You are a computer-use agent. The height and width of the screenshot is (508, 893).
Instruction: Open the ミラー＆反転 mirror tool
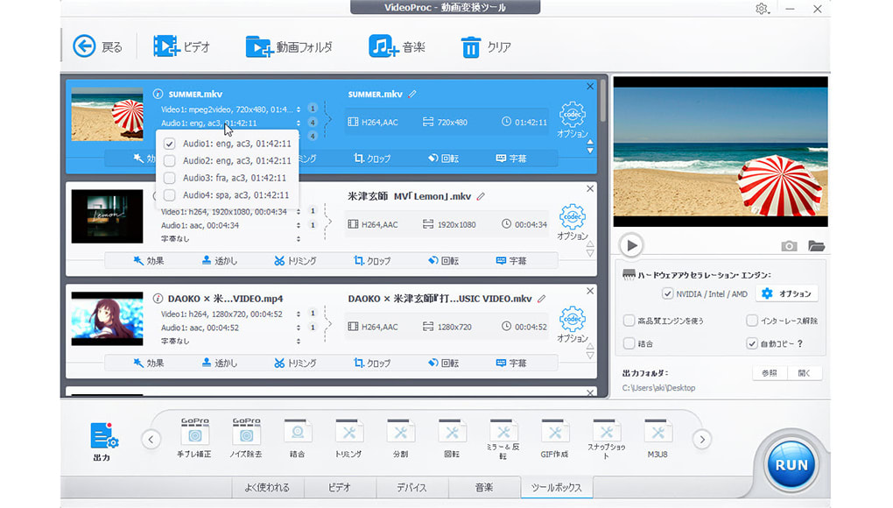tap(503, 435)
